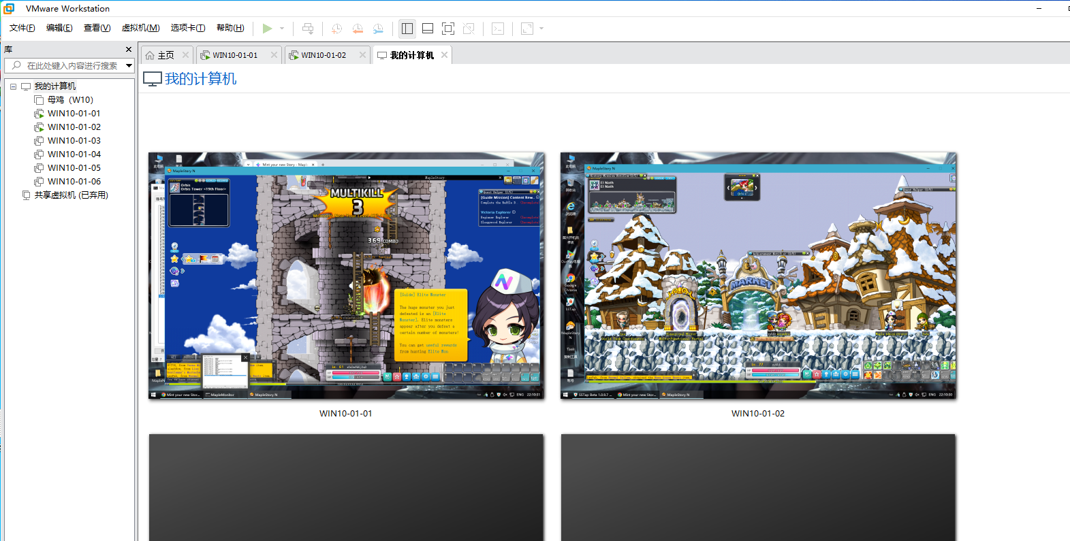The width and height of the screenshot is (1070, 541).
Task: Close the WIN10-01-01 tab
Action: click(274, 55)
